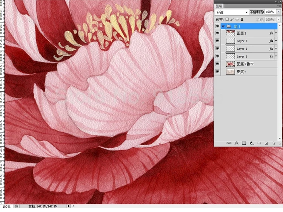Delete the selected layer with the trash icon
Screen dimensions: 283x212
(274, 143)
